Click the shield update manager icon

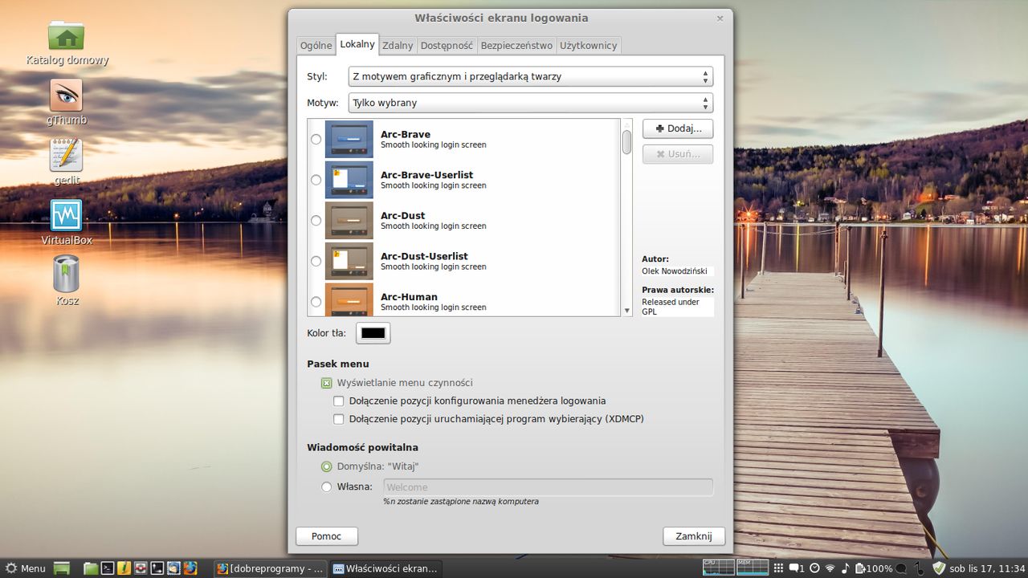[939, 568]
